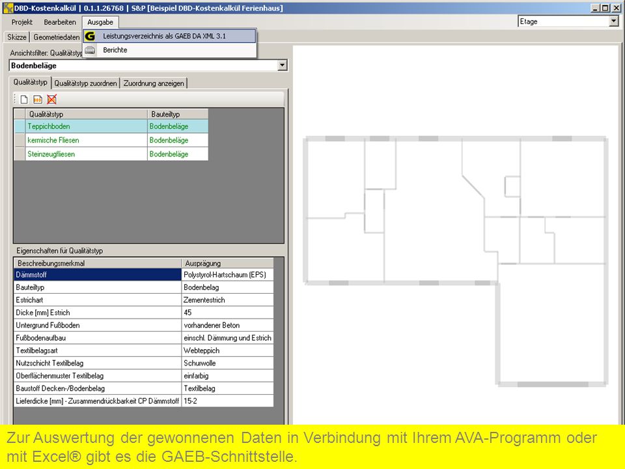Click einschl. Dämmung und Estrich value

coord(228,338)
